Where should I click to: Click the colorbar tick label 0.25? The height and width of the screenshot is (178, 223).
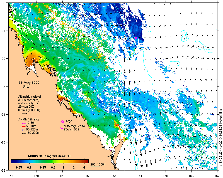point(43,167)
